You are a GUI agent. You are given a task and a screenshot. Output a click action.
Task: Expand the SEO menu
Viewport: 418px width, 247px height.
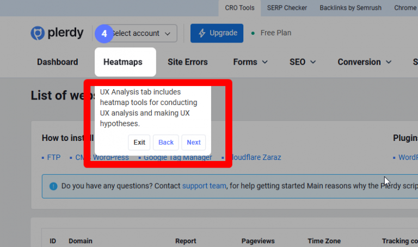[x=303, y=62]
